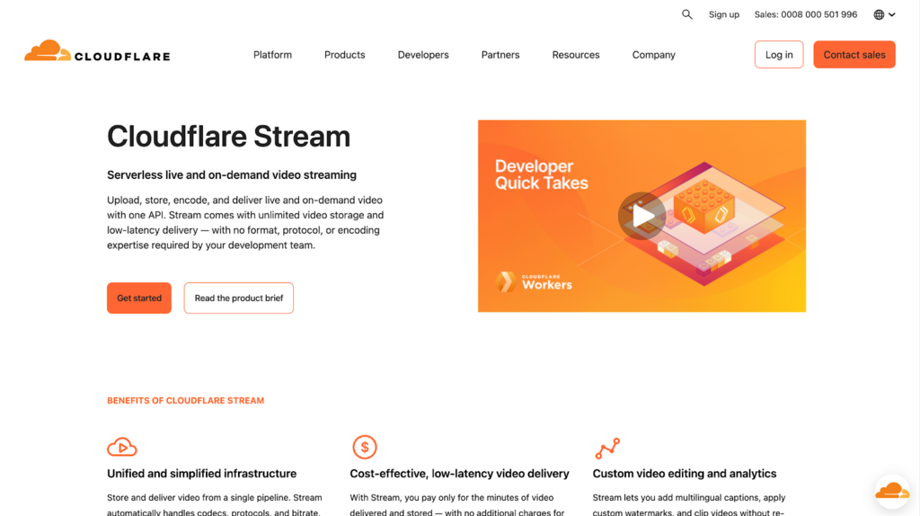The width and height of the screenshot is (920, 516).
Task: Open the Platform menu
Action: click(x=272, y=55)
